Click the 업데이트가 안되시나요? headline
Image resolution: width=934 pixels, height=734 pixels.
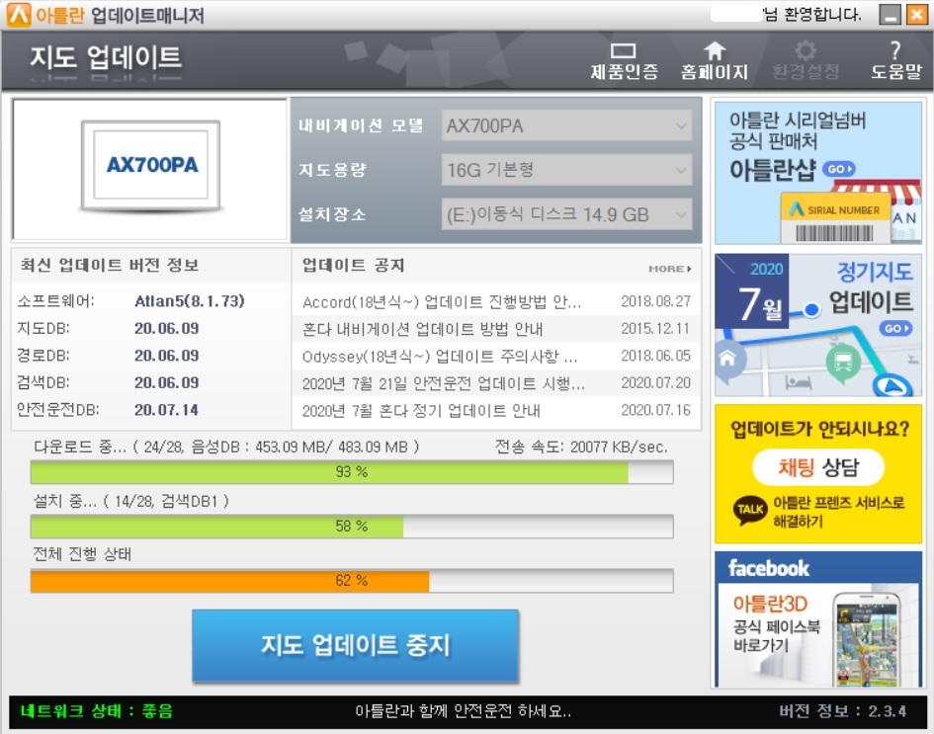pos(819,429)
